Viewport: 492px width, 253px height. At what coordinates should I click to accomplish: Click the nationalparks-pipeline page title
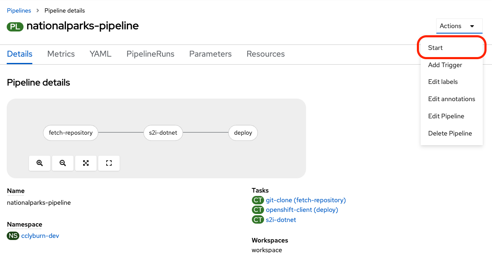pyautogui.click(x=83, y=26)
